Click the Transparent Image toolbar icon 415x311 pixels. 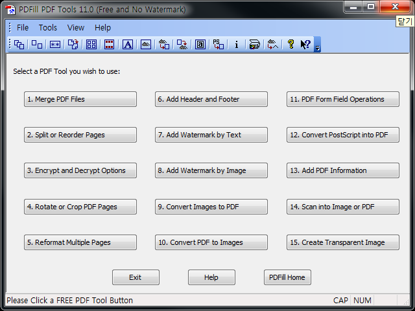[272, 45]
